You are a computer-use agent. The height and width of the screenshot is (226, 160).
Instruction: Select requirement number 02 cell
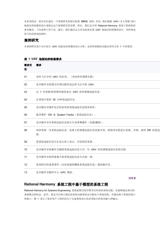click(x=25, y=84)
